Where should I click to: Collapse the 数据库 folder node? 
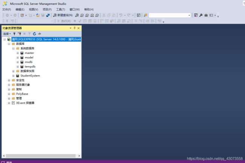click(x=9, y=44)
